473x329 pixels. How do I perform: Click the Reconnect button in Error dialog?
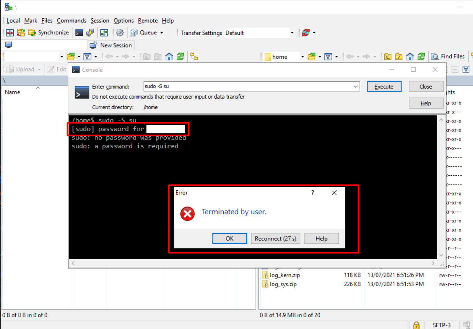275,238
